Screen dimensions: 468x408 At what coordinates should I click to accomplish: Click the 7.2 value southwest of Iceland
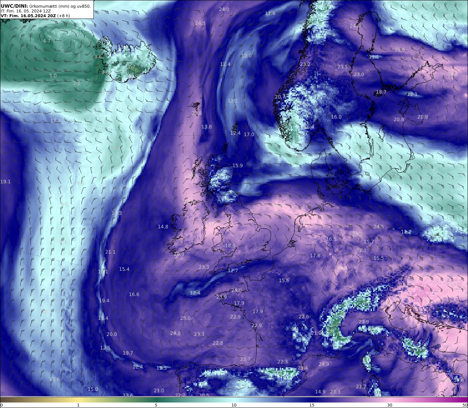pyautogui.click(x=77, y=83)
